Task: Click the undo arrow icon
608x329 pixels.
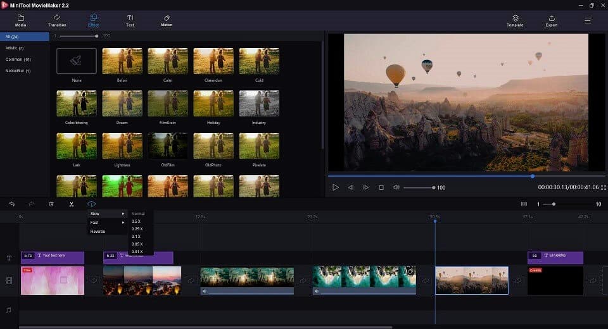Action: tap(11, 204)
